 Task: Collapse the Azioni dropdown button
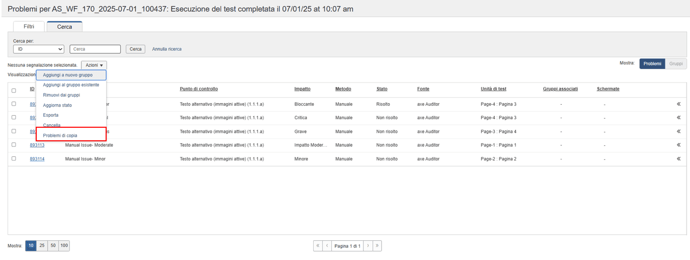click(94, 65)
